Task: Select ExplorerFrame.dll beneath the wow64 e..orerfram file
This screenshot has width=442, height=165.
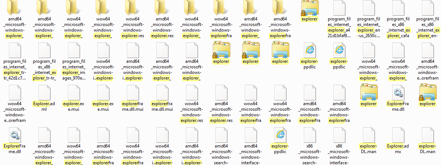Action: coord(16,135)
